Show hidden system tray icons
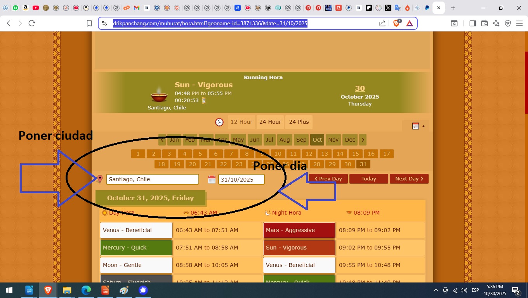Screen dimensions: 528x298 coord(436,290)
